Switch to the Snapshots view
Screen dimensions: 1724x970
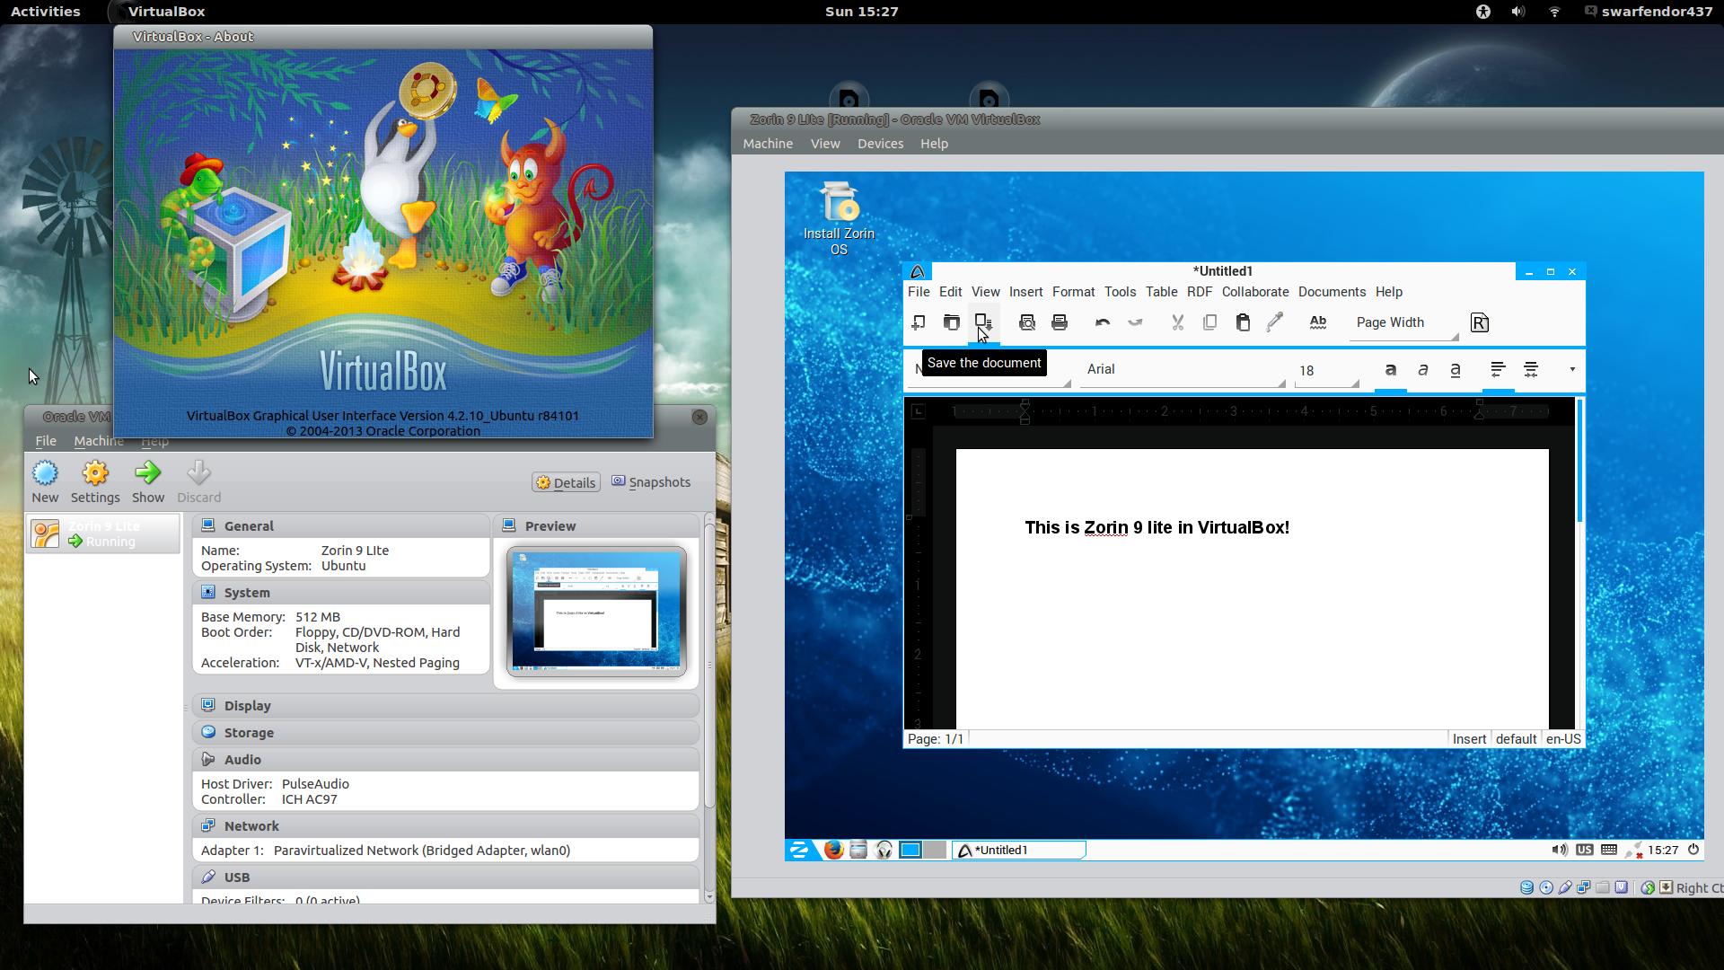coord(651,482)
